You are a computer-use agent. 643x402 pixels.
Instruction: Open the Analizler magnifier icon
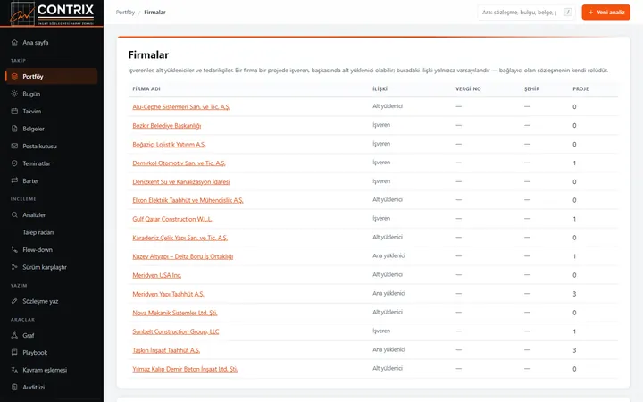pos(14,214)
